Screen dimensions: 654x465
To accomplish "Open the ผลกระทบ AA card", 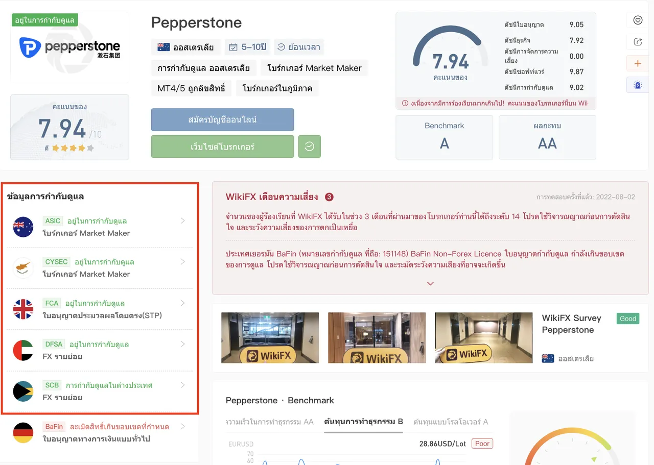I will [x=547, y=137].
